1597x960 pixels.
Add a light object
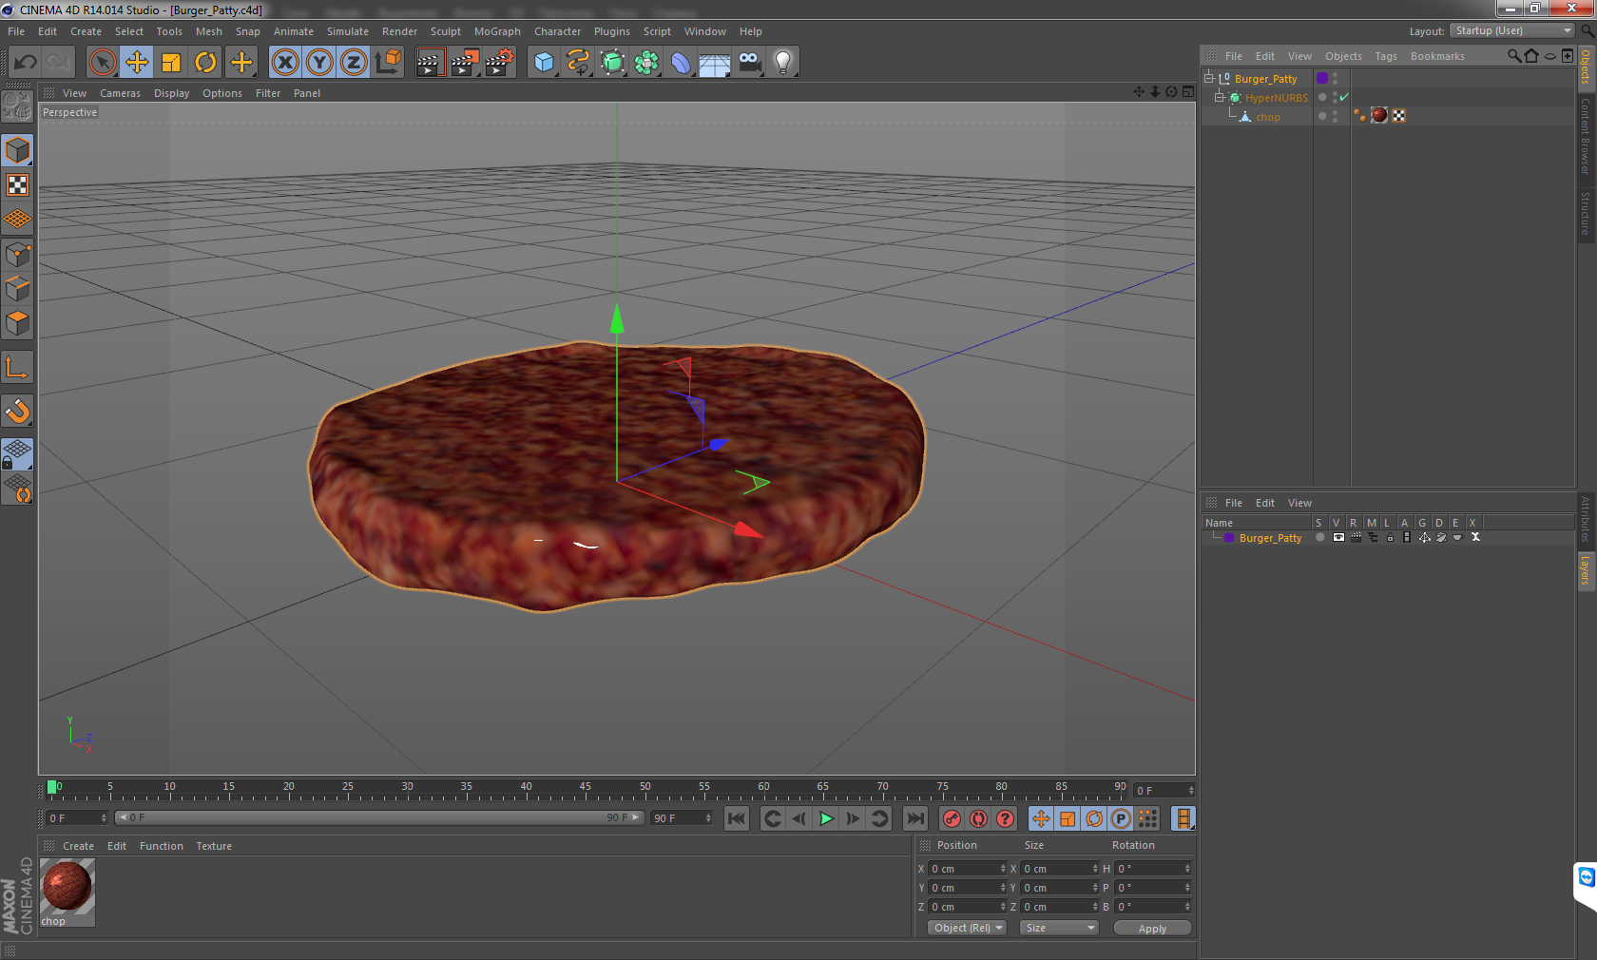click(783, 63)
